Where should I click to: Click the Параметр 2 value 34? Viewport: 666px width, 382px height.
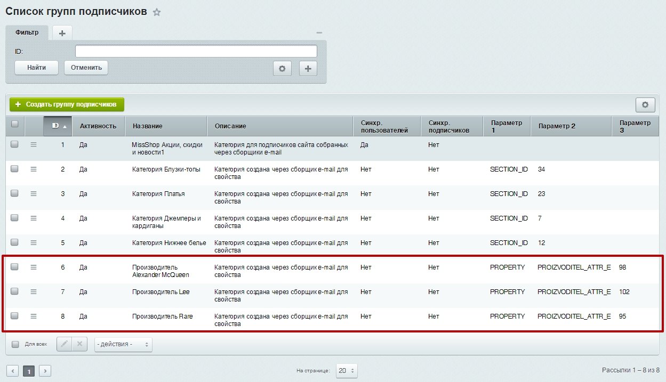541,169
